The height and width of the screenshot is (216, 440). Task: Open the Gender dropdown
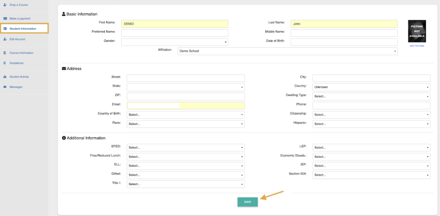[x=174, y=42]
